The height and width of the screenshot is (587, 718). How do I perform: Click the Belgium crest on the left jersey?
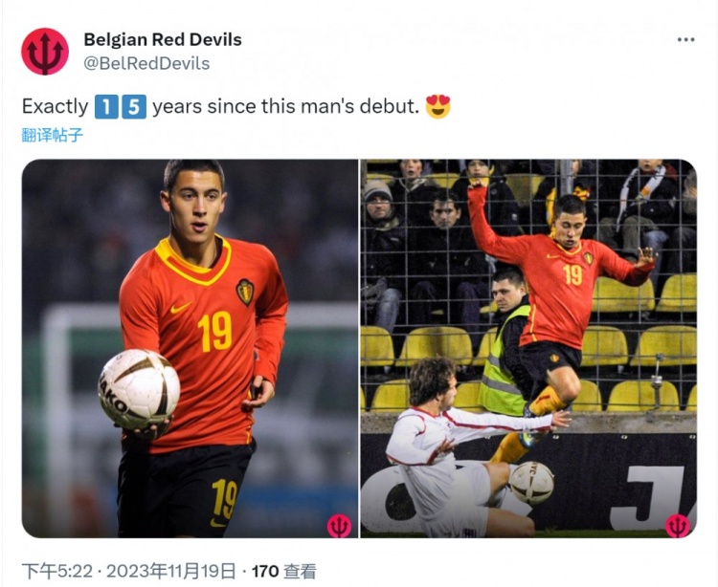pyautogui.click(x=245, y=293)
